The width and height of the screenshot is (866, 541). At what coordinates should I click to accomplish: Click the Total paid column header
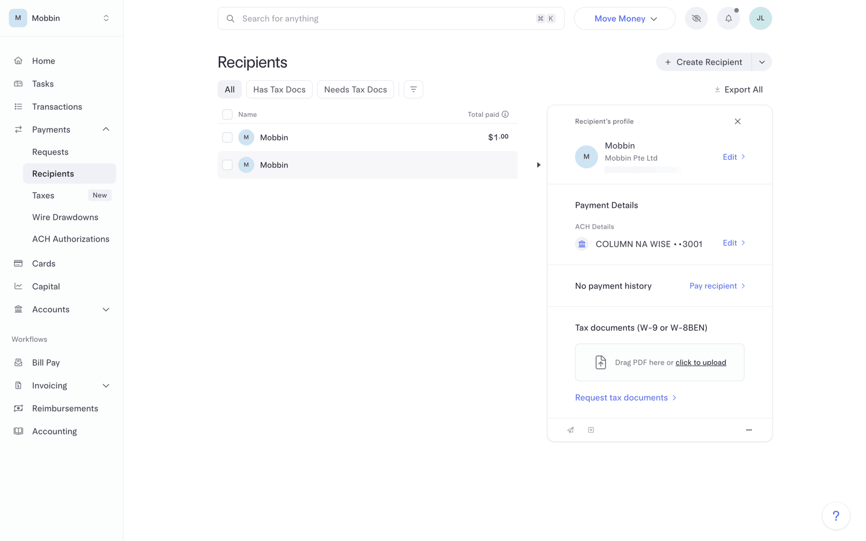tap(483, 115)
